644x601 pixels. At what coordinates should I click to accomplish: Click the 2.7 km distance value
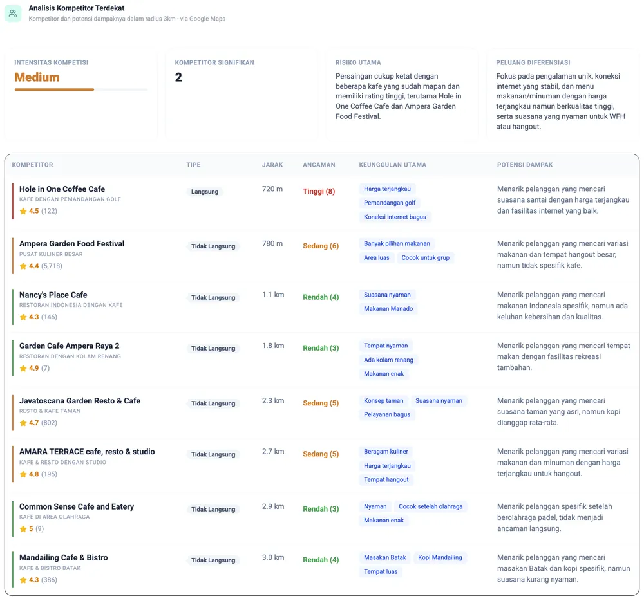(x=273, y=452)
